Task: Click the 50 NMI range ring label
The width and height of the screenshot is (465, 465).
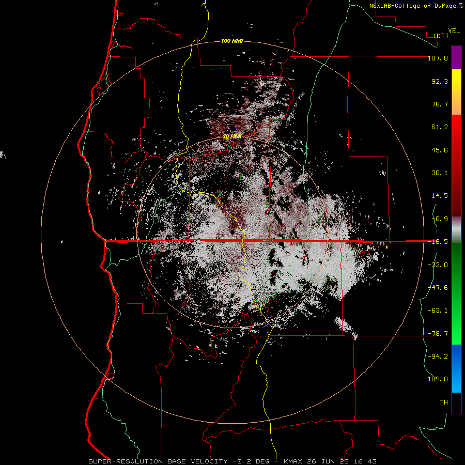Action: (232, 137)
